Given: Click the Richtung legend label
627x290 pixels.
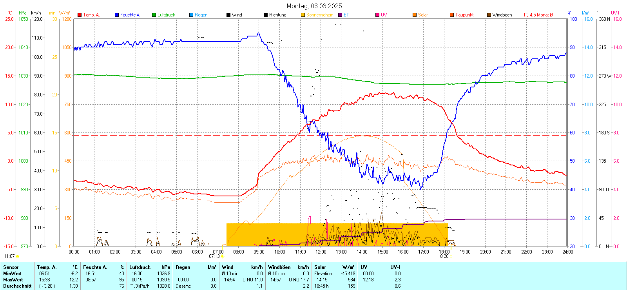Looking at the screenshot, I should click(x=277, y=15).
